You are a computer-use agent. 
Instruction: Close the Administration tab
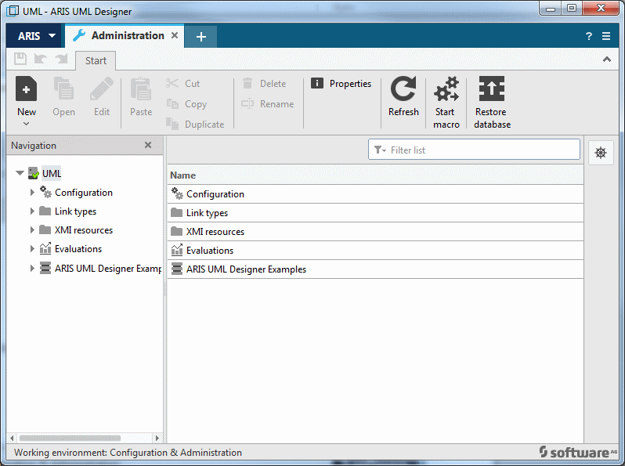click(175, 35)
